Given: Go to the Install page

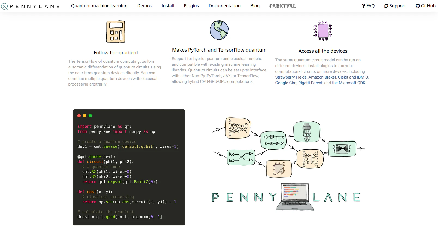Looking at the screenshot, I should [168, 6].
